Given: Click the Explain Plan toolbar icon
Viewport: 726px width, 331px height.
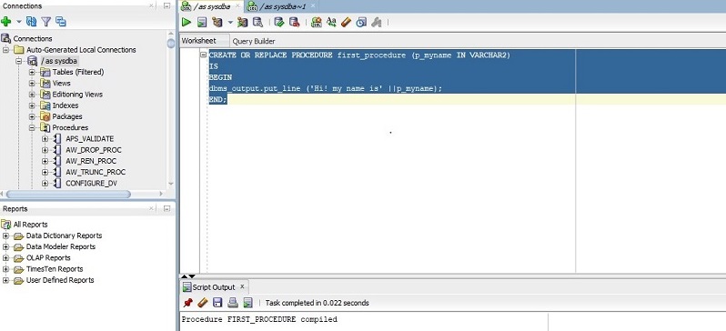Looking at the screenshot, I should coord(217,22).
